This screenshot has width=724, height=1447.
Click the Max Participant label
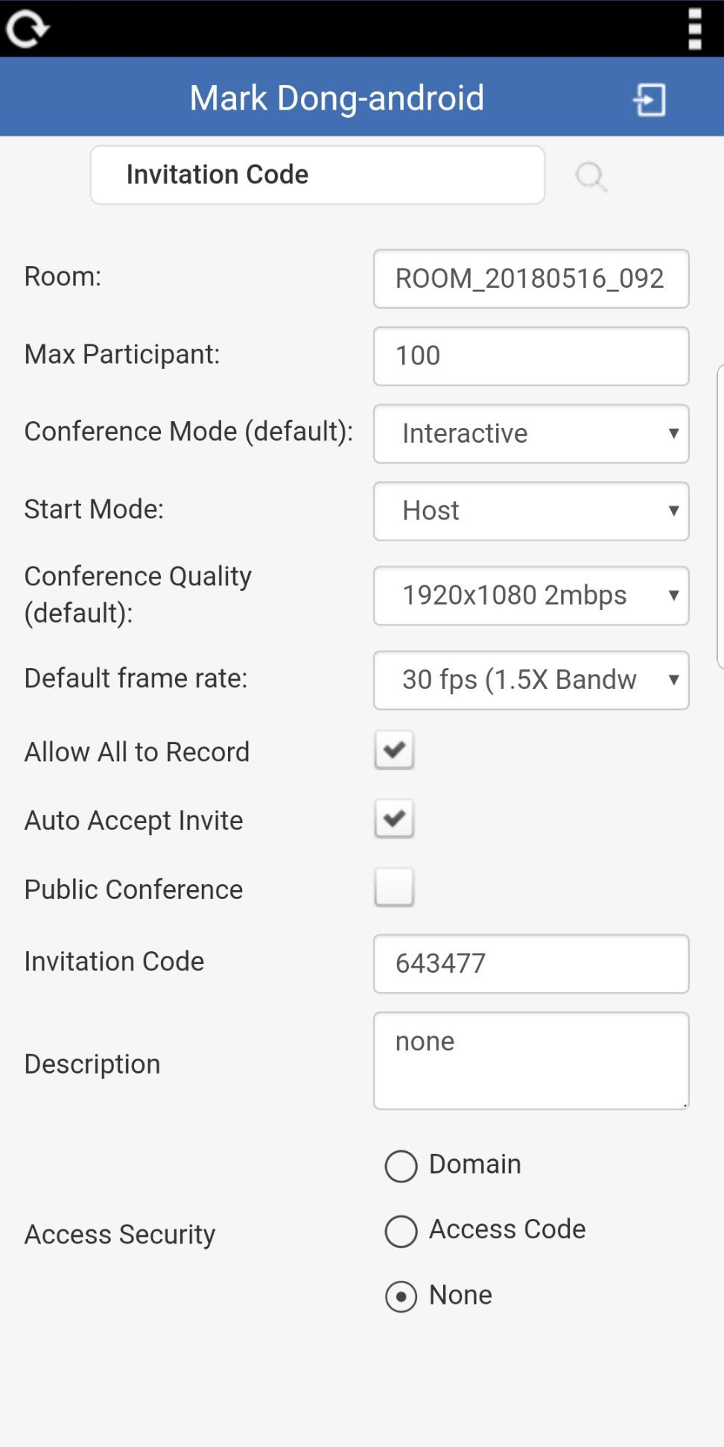(x=122, y=354)
